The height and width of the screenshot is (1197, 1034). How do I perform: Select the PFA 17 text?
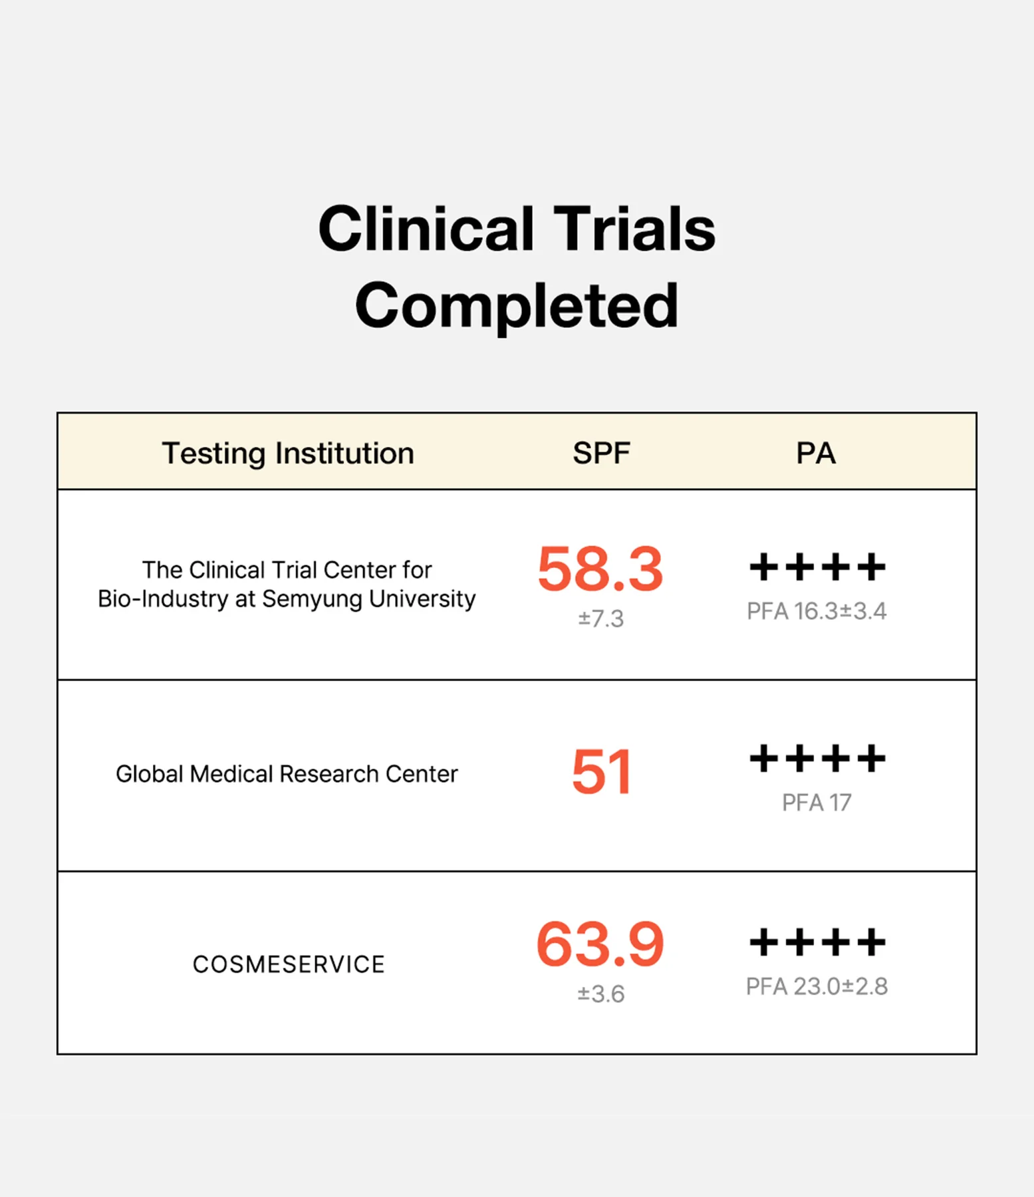tap(817, 803)
